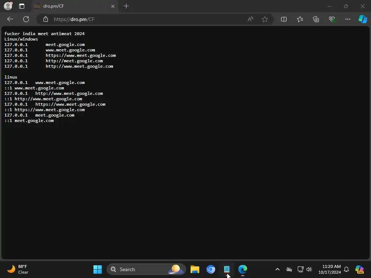The image size is (371, 278).
Task: Open a new browser tab
Action: pyautogui.click(x=126, y=6)
